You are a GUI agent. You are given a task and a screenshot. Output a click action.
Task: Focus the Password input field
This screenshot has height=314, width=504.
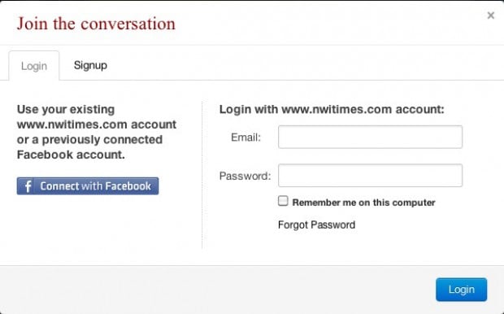point(371,176)
